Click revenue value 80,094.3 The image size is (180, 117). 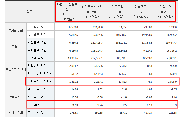122,58
